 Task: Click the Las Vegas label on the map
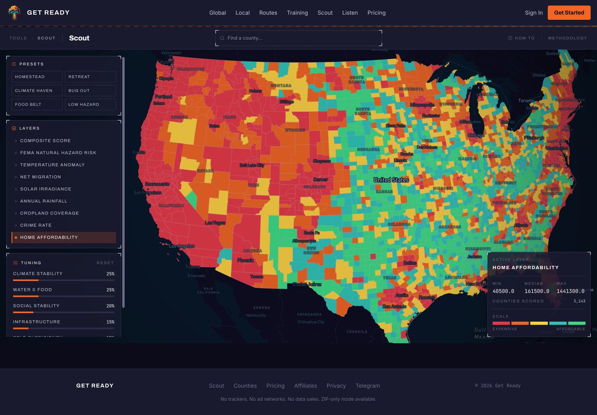click(215, 223)
